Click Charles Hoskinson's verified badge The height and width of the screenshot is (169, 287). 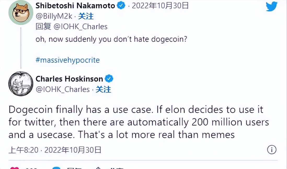pyautogui.click(x=109, y=78)
